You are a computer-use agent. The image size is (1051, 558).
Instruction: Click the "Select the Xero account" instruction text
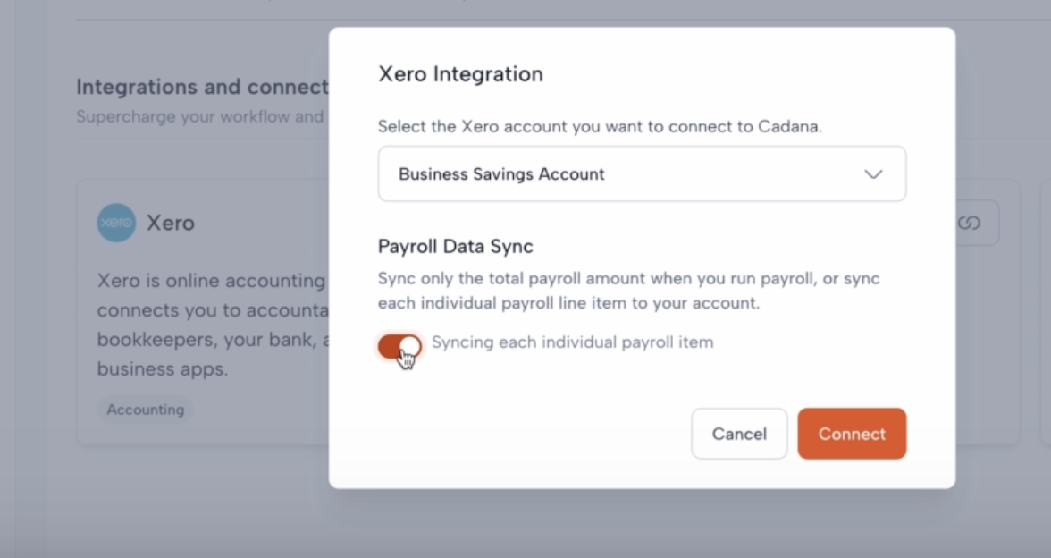pos(599,127)
